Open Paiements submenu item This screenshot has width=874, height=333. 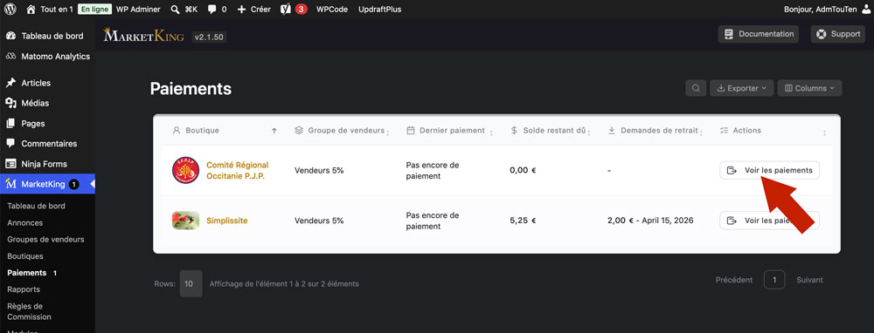click(x=27, y=273)
